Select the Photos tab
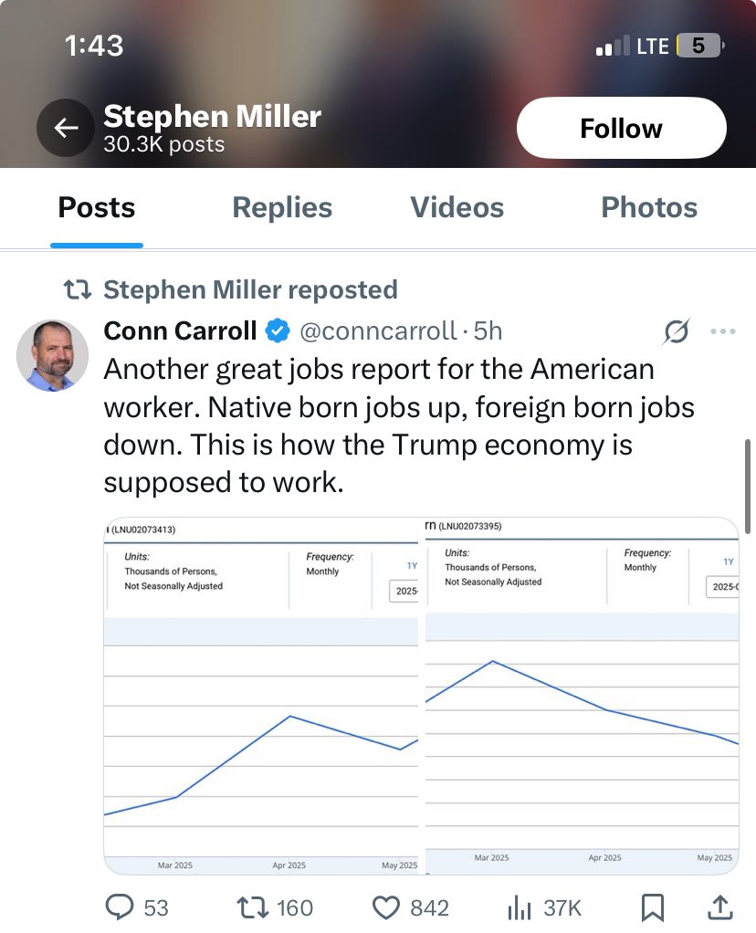Viewport: 756px width, 933px height. [x=649, y=207]
